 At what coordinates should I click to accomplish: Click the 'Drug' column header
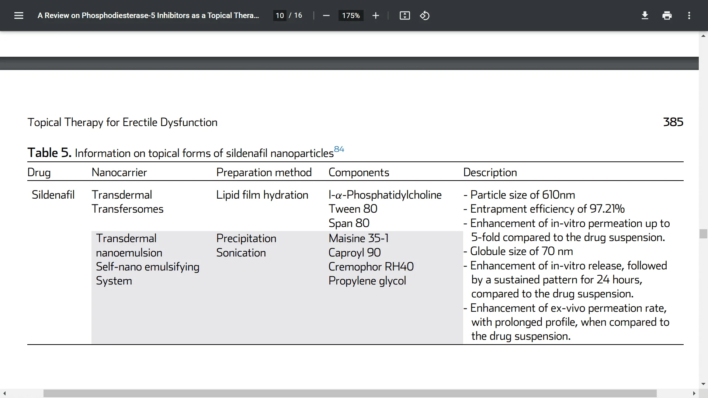39,172
